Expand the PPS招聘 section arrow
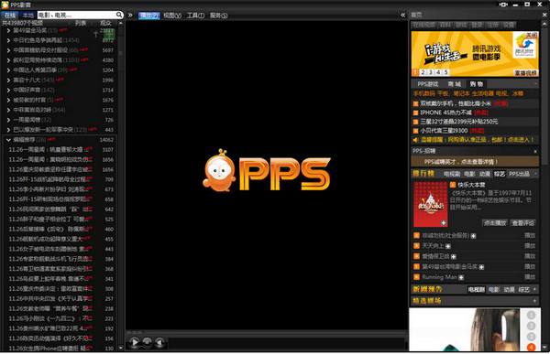 point(535,151)
